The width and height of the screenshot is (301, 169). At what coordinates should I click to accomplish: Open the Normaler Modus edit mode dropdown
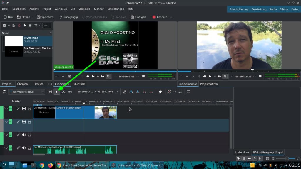[x=26, y=92]
